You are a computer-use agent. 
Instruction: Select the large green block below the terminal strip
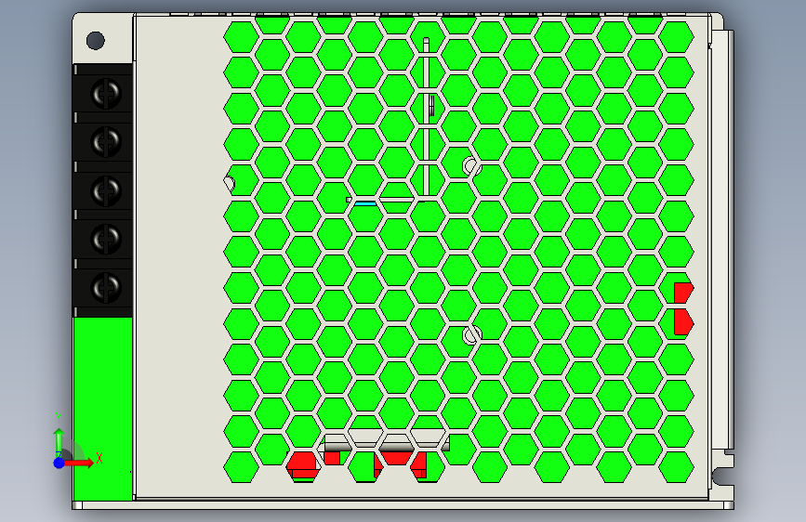pyautogui.click(x=103, y=409)
